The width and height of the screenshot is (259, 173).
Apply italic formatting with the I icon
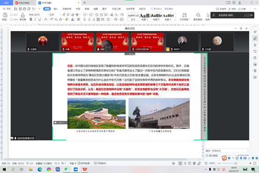(x=35, y=19)
